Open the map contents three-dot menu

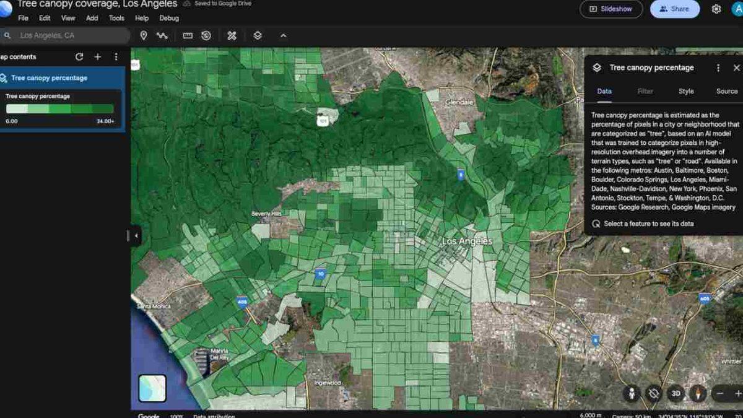click(x=116, y=57)
